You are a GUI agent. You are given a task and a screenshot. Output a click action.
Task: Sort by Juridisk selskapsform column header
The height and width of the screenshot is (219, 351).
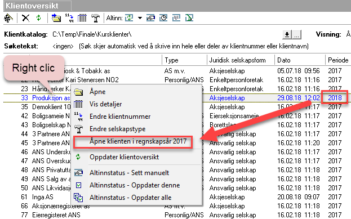[x=241, y=60]
